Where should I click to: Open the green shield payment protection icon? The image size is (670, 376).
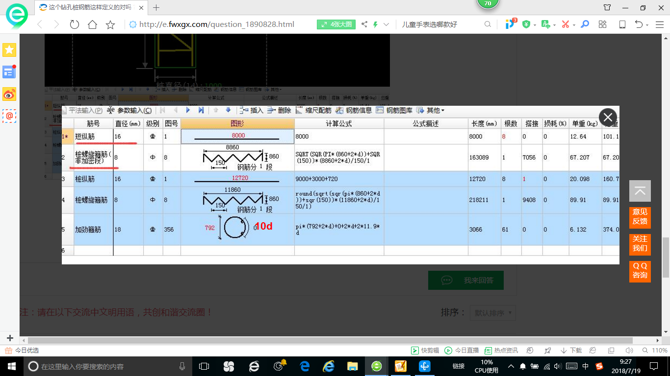coord(526,24)
